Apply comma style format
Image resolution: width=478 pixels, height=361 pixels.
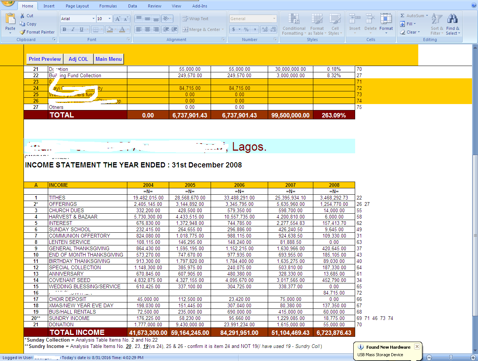[255, 29]
